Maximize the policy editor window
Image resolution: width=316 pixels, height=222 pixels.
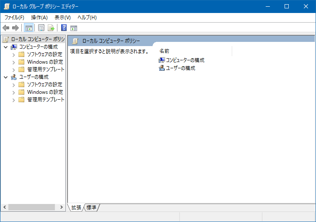(x=287, y=6)
